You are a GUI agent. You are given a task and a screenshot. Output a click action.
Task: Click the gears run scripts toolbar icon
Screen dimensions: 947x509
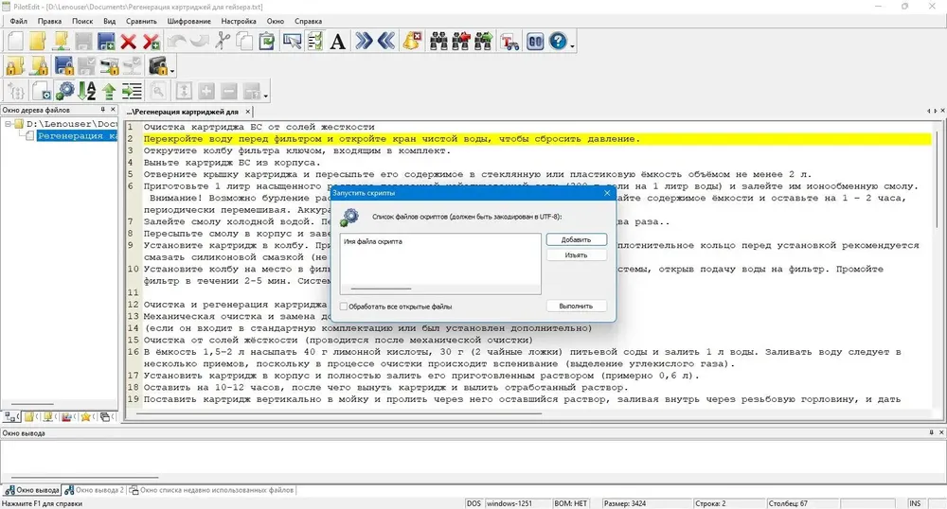[x=64, y=91]
